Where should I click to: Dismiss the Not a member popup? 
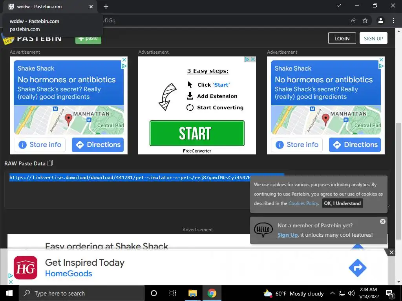coord(382,221)
